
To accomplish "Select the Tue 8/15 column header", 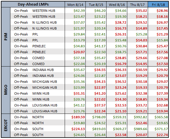I will [96, 4].
